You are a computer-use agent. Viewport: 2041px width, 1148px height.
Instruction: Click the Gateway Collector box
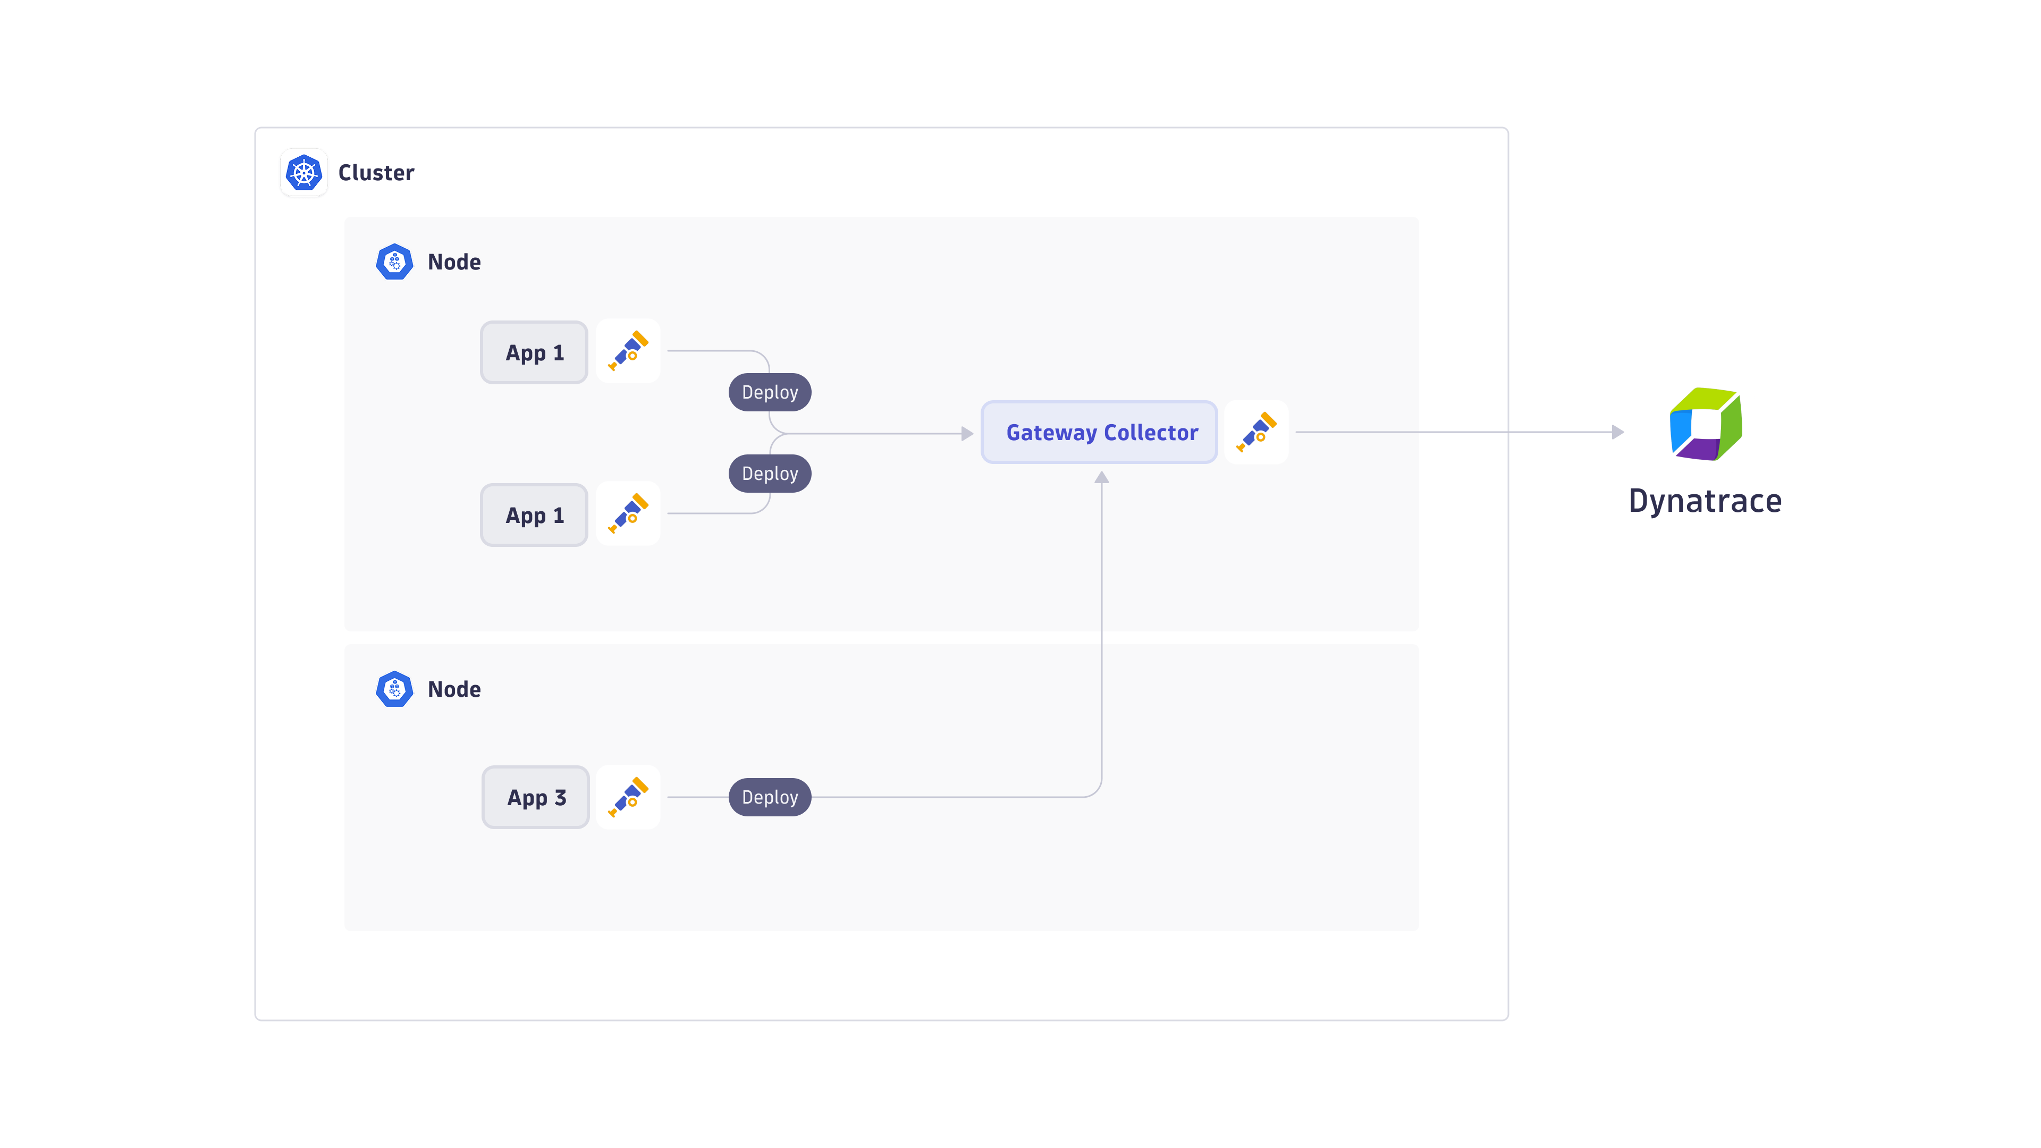(1100, 433)
